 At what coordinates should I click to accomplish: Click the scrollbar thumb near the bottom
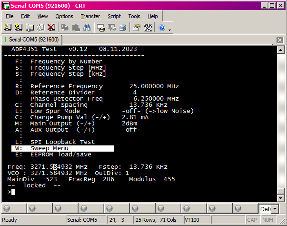point(281,191)
